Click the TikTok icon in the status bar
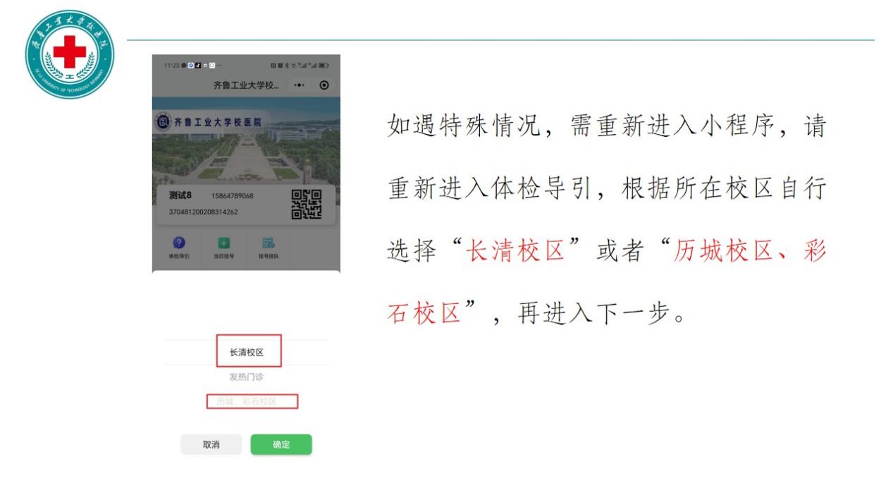Screen dimensions: 893x503 click(199, 65)
